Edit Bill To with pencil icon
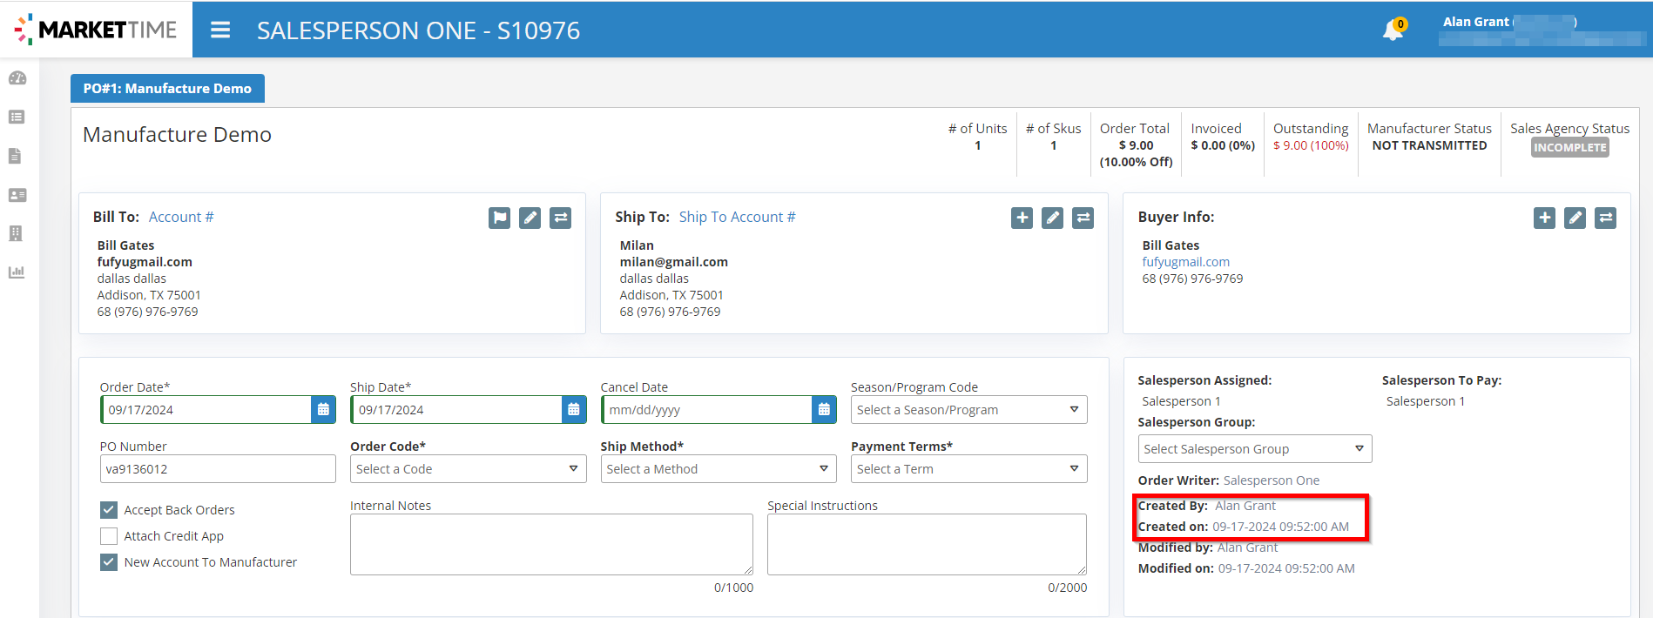 tap(530, 218)
